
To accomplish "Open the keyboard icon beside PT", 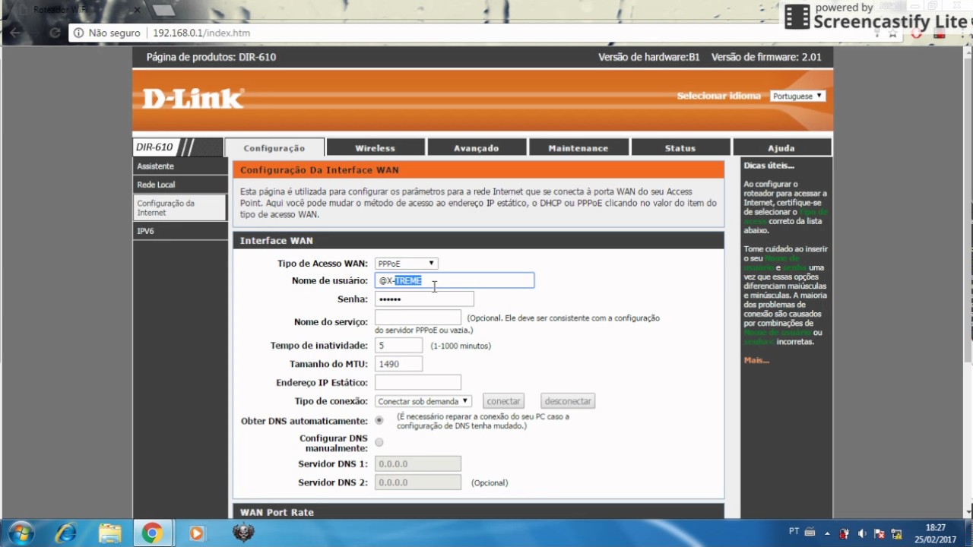I will pyautogui.click(x=810, y=530).
